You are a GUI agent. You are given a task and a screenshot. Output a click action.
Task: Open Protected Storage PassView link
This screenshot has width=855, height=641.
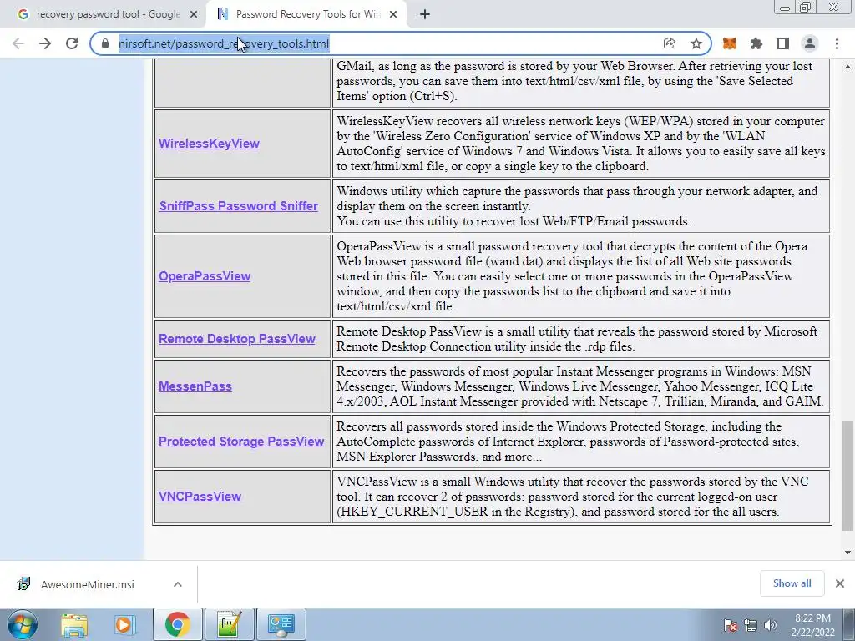tap(241, 442)
